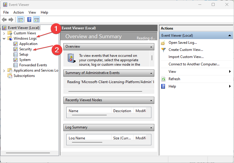Click the Event Viewer title bar app icon
Screen dimensions: 234x163
(x=5, y=5)
